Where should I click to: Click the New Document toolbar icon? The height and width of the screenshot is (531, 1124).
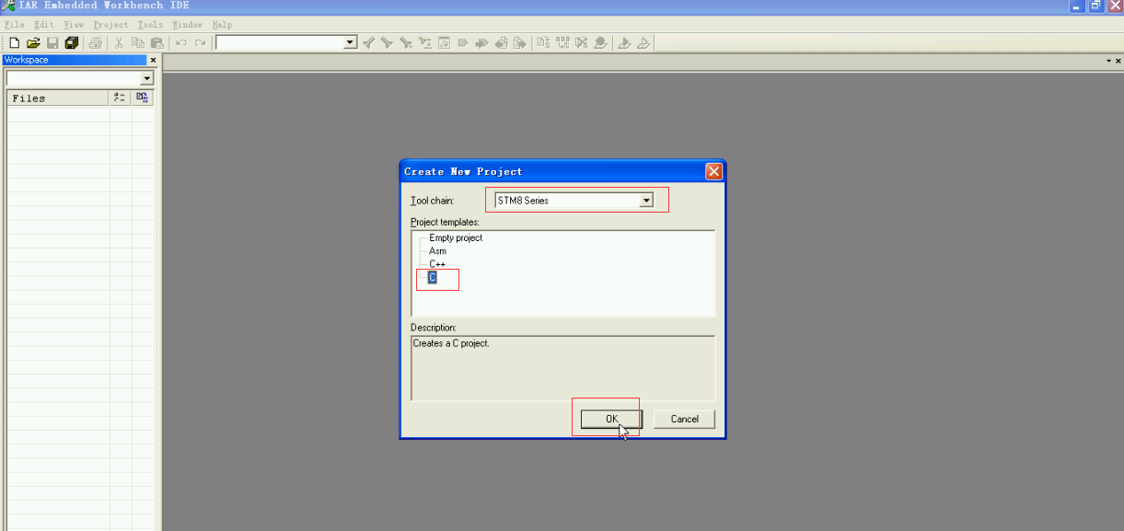tap(14, 43)
